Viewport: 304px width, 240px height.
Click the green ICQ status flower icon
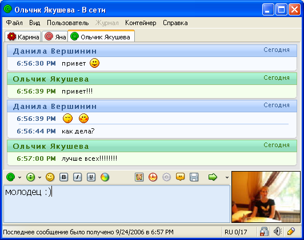pos(10,177)
